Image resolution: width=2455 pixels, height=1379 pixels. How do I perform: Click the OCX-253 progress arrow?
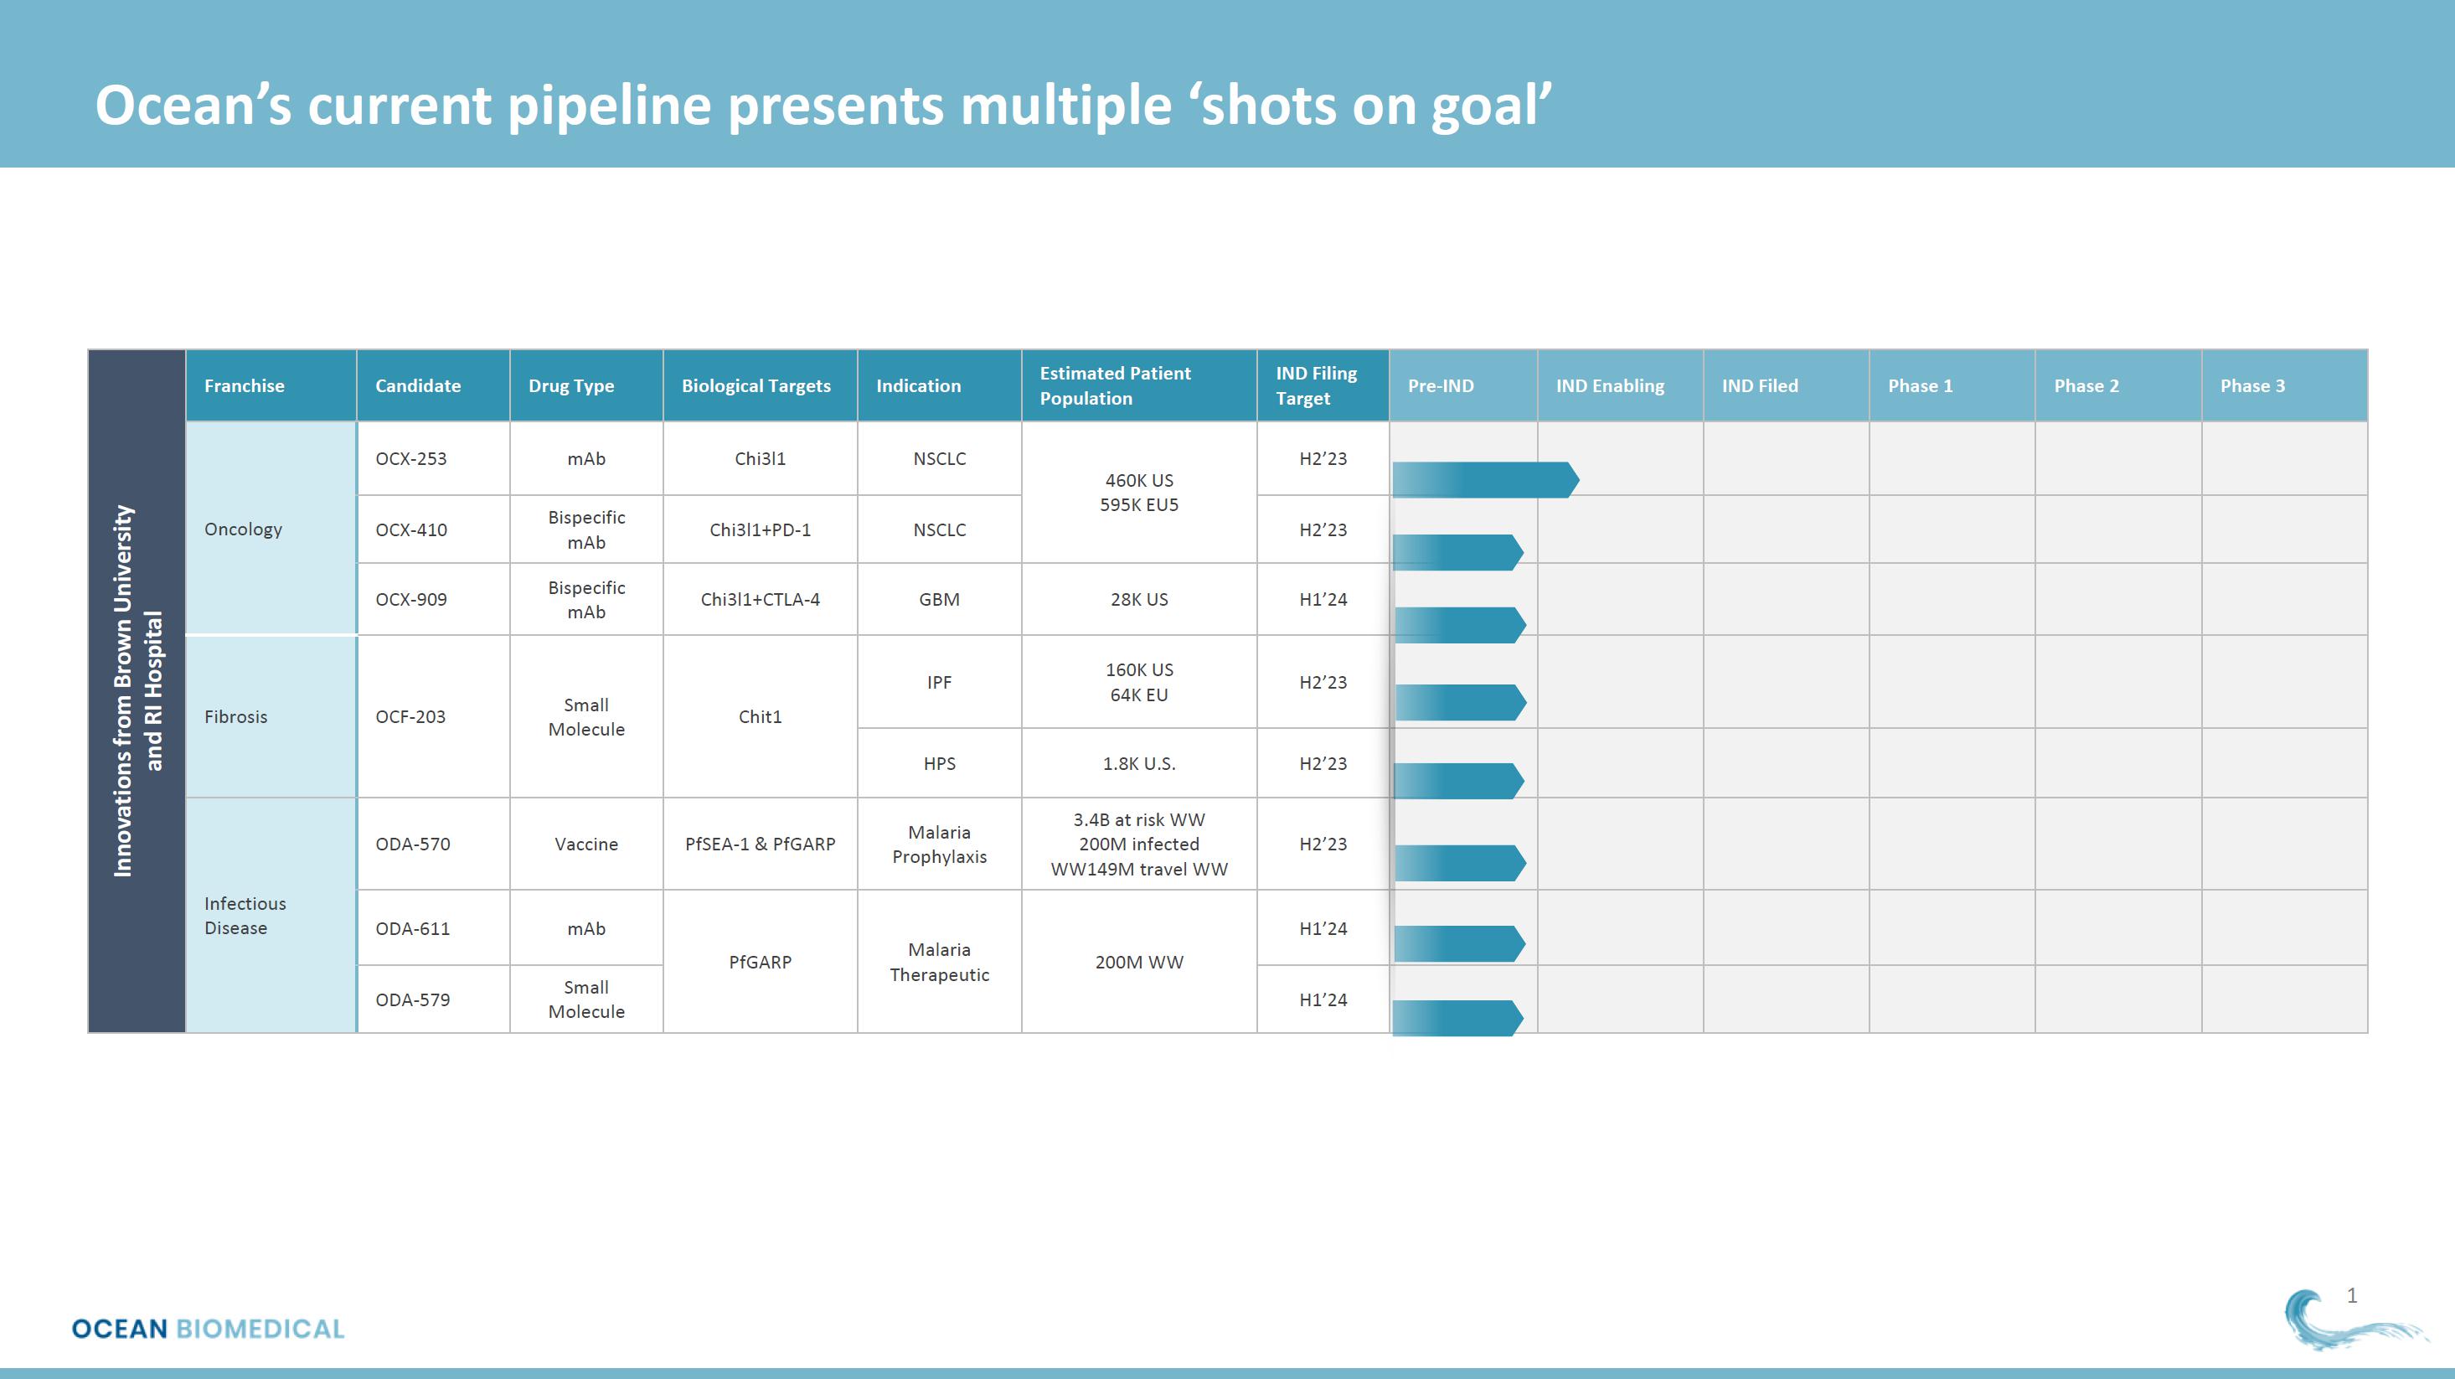click(1484, 480)
